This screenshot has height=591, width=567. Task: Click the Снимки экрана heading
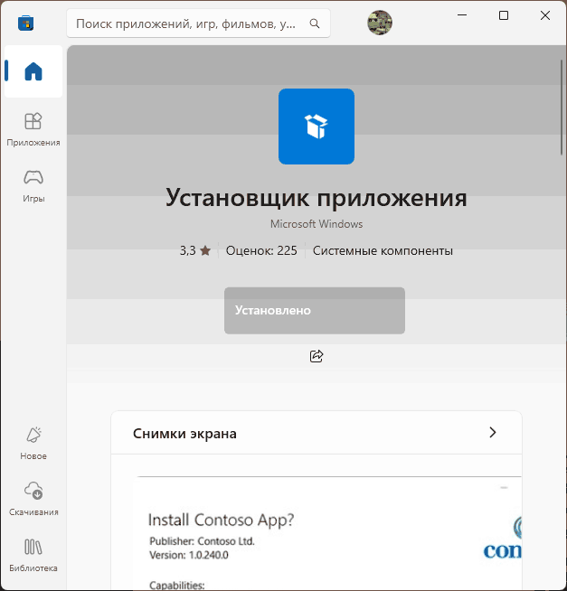[x=184, y=434]
